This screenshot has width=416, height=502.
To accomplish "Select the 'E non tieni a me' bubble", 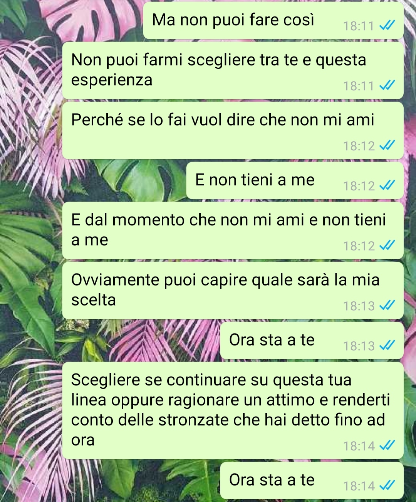I will coord(295,180).
